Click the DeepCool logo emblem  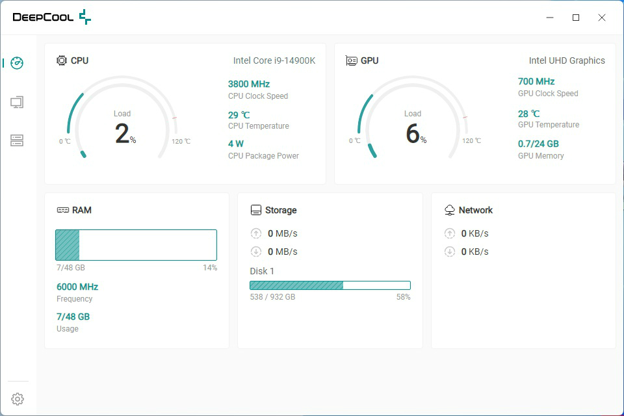click(x=84, y=17)
